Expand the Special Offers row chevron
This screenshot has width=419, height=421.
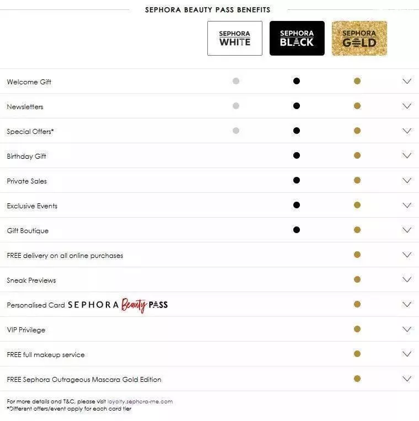tap(407, 131)
